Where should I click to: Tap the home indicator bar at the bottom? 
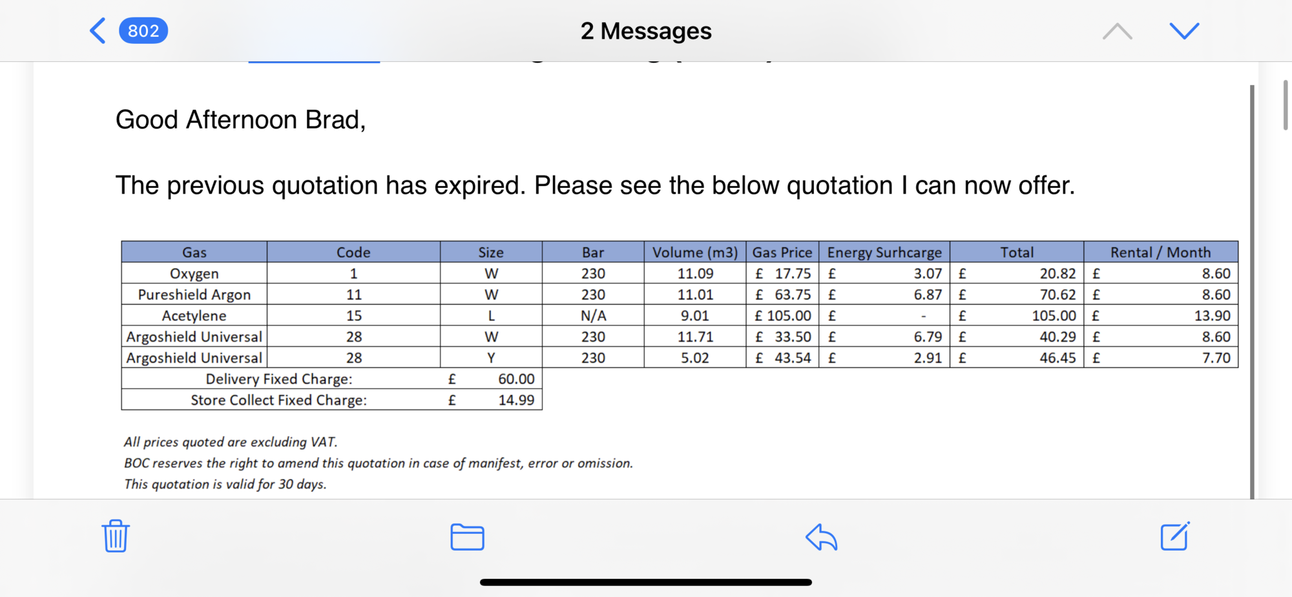point(646,582)
